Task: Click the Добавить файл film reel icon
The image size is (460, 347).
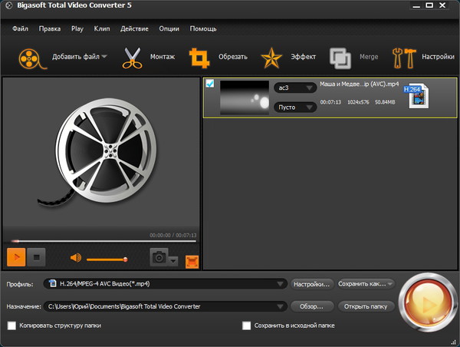Action: click(x=29, y=58)
